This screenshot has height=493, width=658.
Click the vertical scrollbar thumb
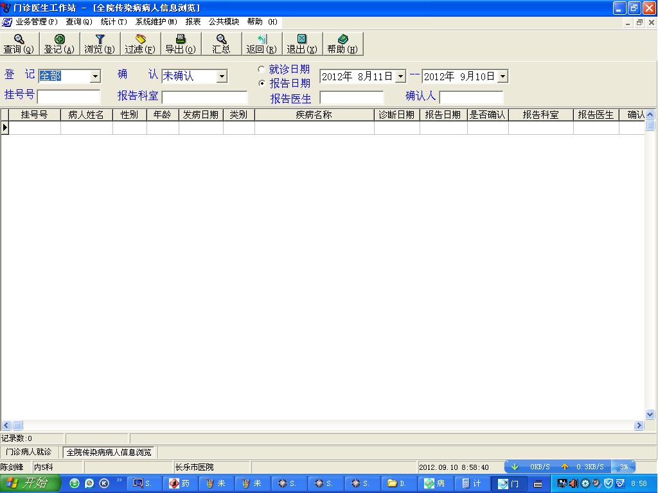click(650, 125)
